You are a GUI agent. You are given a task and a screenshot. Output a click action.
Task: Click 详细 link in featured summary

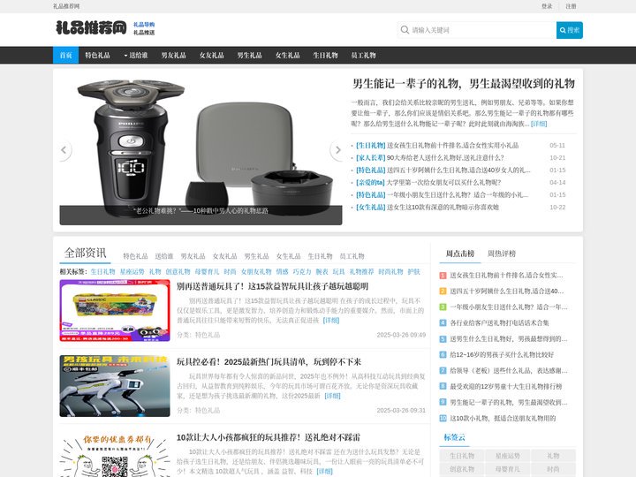coord(539,124)
